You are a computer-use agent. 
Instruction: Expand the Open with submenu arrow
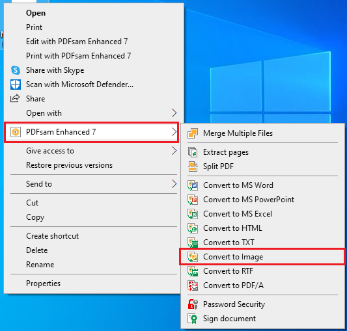coord(174,113)
